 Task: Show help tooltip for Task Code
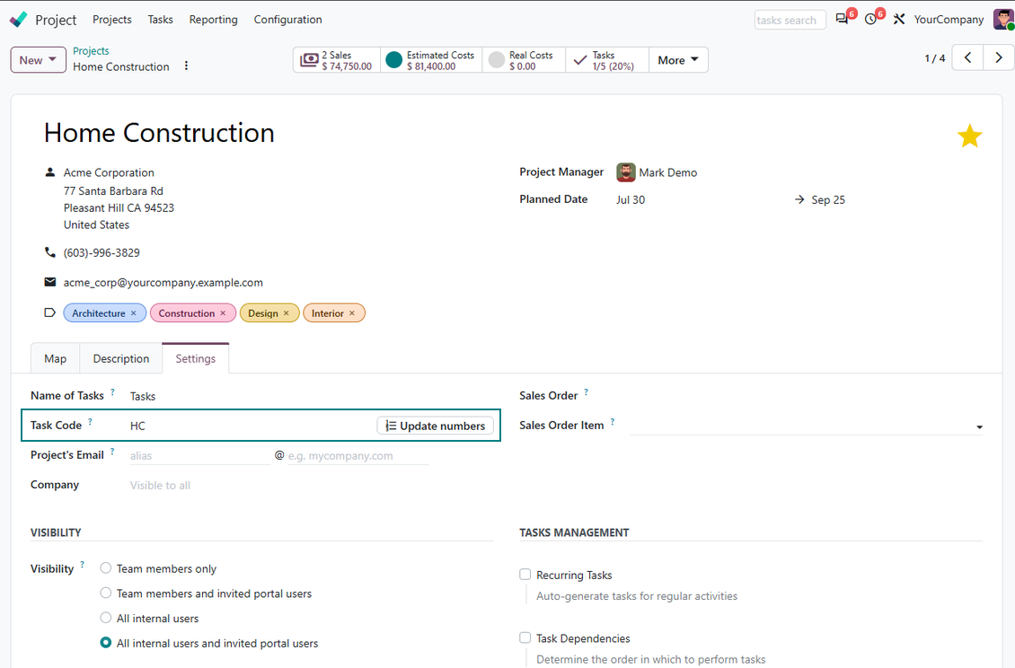(90, 422)
